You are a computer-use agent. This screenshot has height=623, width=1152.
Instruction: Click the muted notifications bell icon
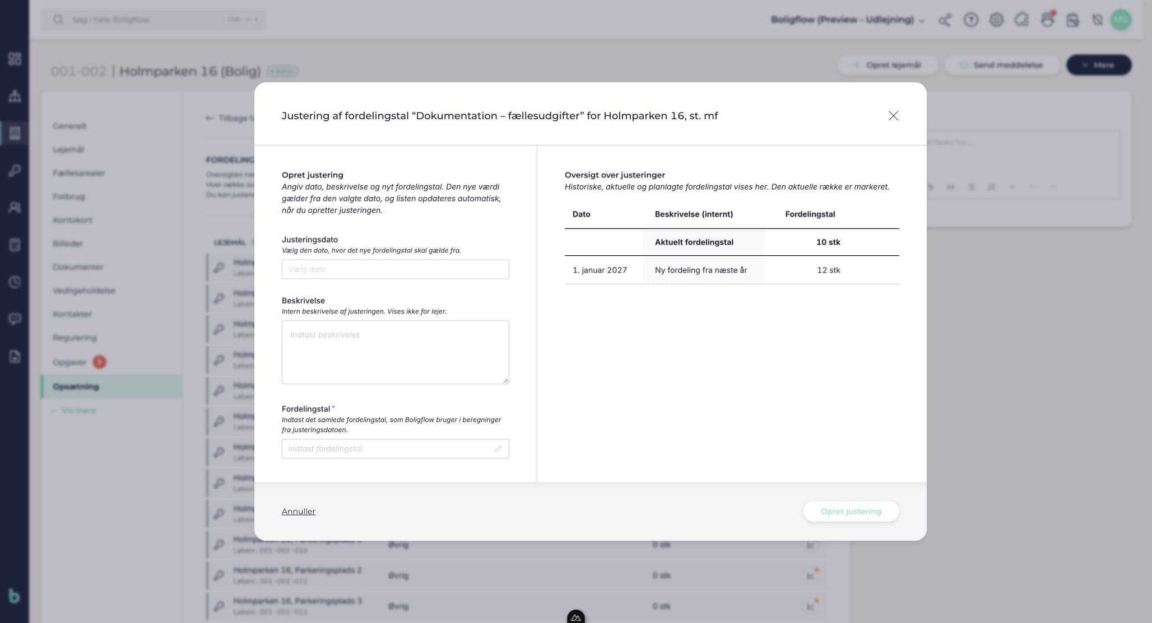[x=1097, y=20]
